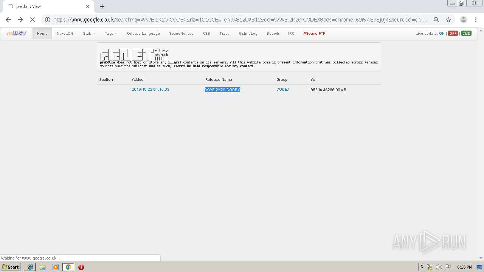Click the Info column header

[312, 80]
